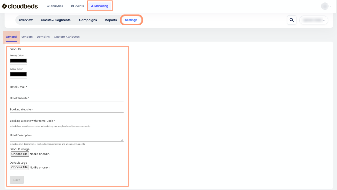Switch to the Senders sub-tab
This screenshot has height=190, width=337.
pos(27,37)
